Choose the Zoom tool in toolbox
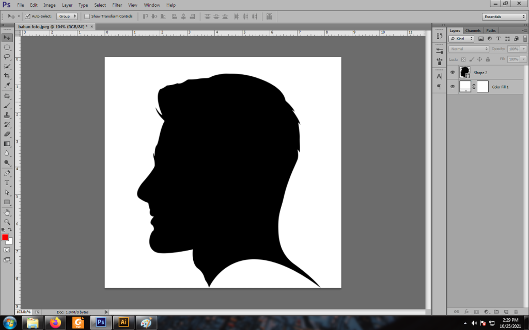 pyautogui.click(x=7, y=222)
